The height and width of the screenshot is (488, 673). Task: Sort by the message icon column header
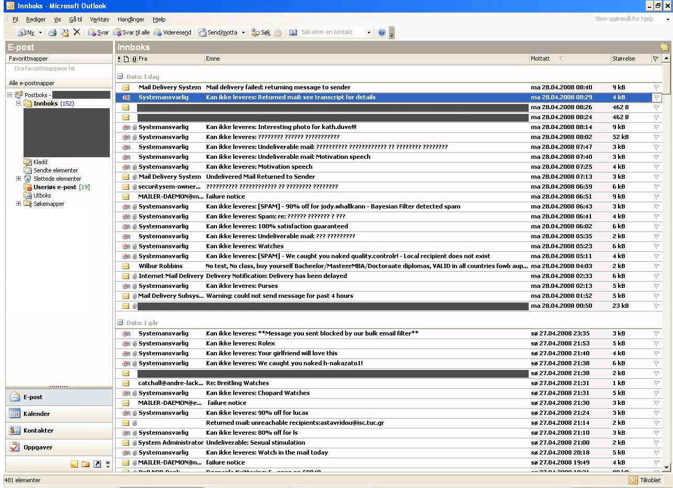pyautogui.click(x=126, y=59)
